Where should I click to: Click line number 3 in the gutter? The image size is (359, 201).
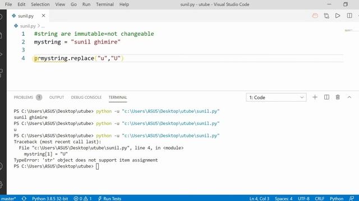point(23,50)
